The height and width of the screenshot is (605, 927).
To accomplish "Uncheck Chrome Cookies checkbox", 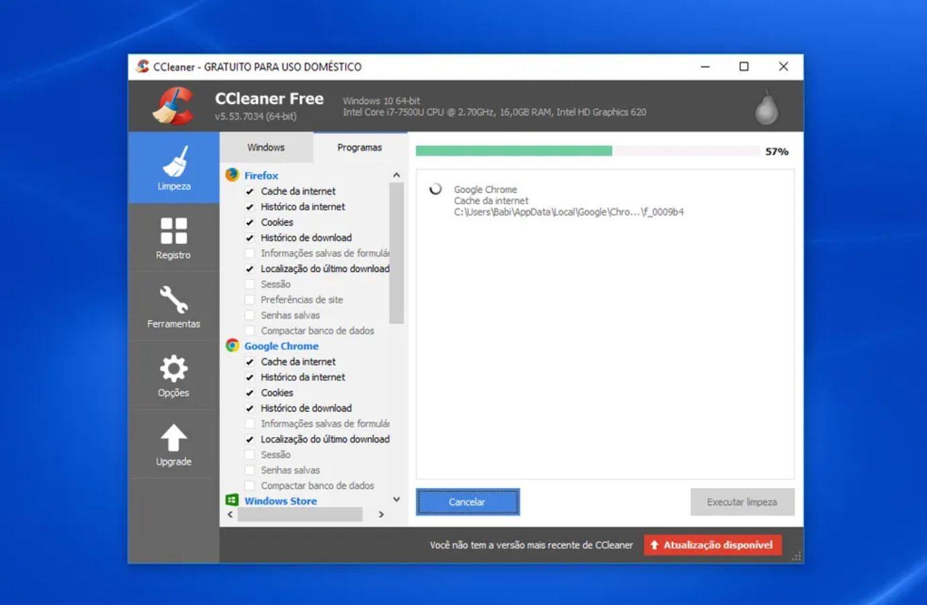I will [250, 393].
